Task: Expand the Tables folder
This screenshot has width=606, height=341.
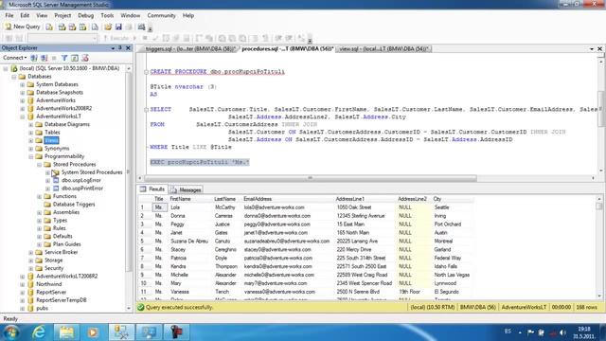Action: click(31, 133)
